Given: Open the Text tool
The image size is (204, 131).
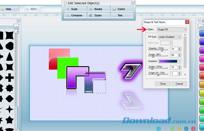Looking at the screenshot, I should [x=122, y=15].
